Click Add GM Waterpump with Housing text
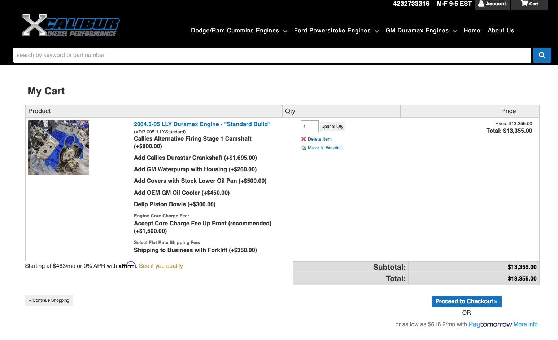Image resolution: width=558 pixels, height=340 pixels. point(195,169)
